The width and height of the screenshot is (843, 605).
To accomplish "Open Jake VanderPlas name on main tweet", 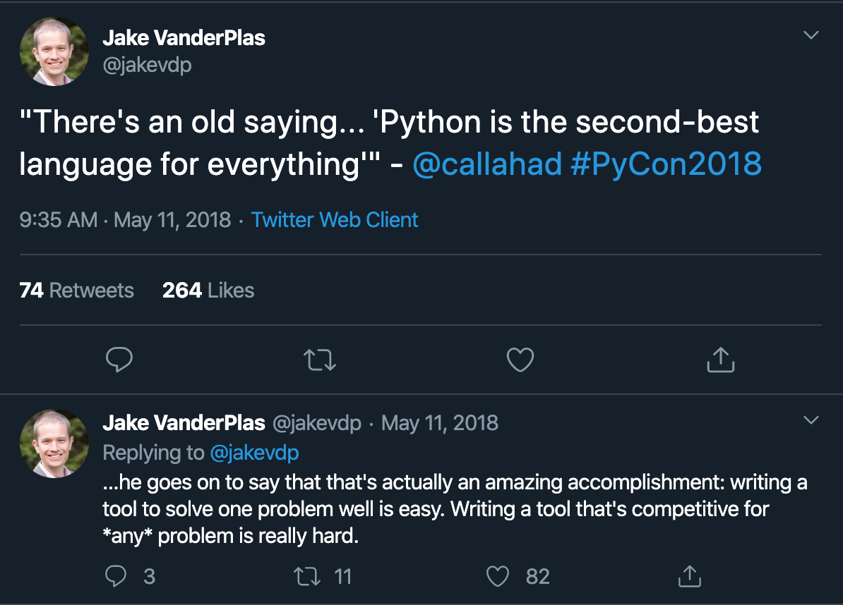I will [184, 38].
